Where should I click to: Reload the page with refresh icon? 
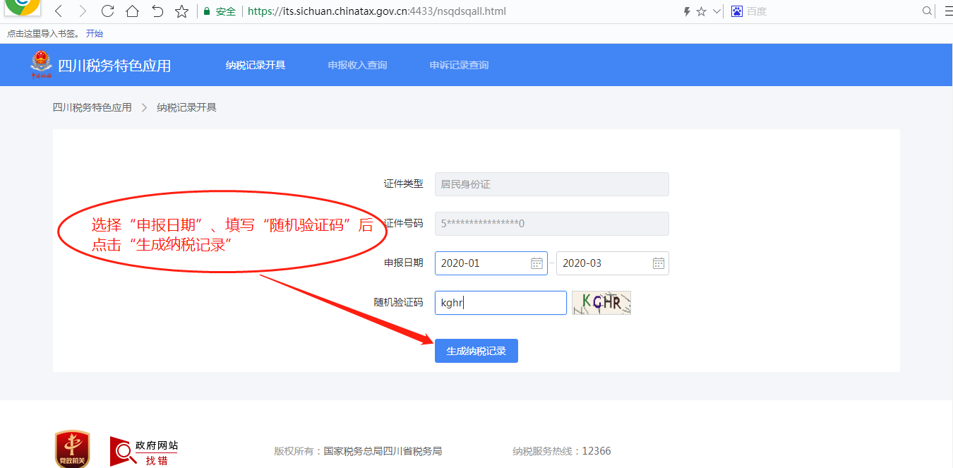tap(107, 11)
